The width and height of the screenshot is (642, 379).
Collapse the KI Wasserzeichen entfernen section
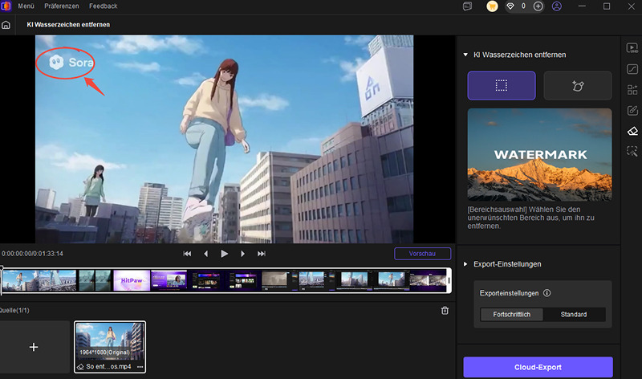pos(465,55)
